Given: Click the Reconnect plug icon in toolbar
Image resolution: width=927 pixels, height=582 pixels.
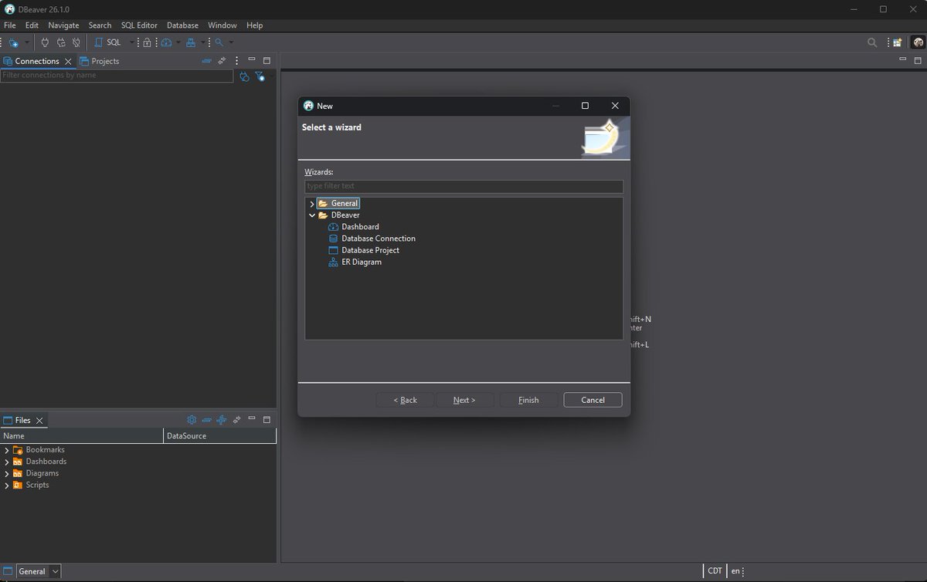Looking at the screenshot, I should click(x=61, y=42).
